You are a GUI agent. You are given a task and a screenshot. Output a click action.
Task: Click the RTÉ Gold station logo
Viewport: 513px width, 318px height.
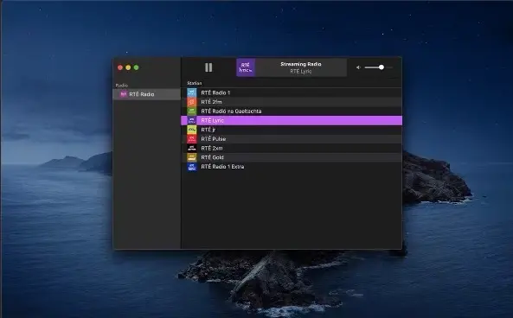pyautogui.click(x=192, y=157)
